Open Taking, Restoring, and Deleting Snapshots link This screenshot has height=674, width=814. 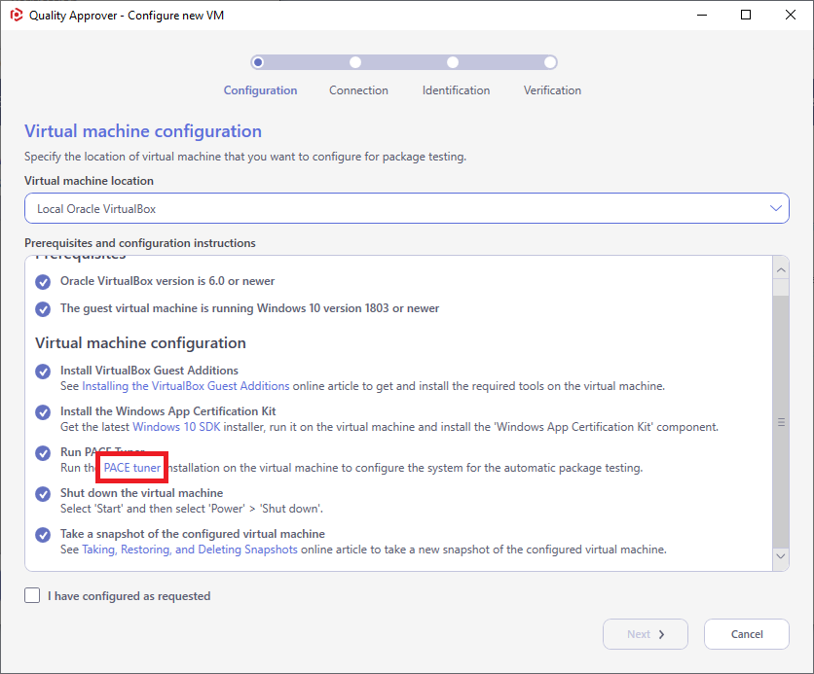tap(190, 550)
